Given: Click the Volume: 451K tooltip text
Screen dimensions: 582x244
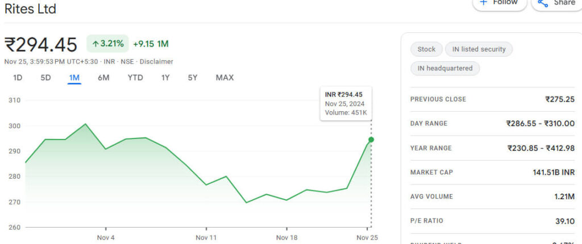Looking at the screenshot, I should [346, 113].
